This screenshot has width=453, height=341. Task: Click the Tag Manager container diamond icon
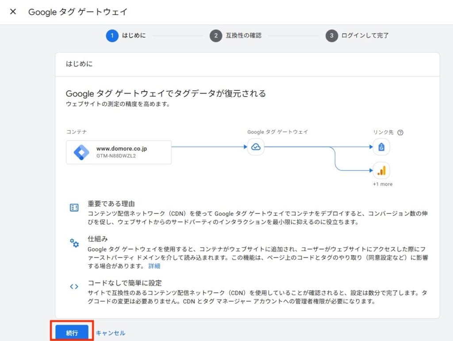pos(81,152)
